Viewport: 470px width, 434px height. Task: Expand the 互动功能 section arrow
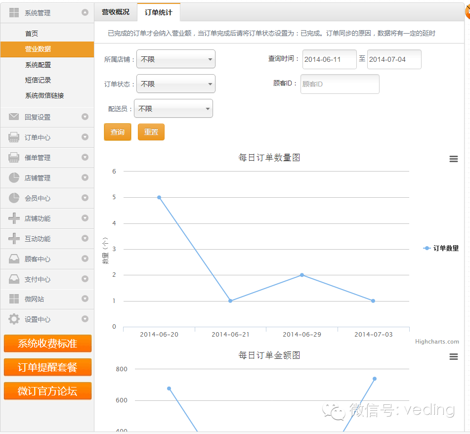(x=85, y=238)
